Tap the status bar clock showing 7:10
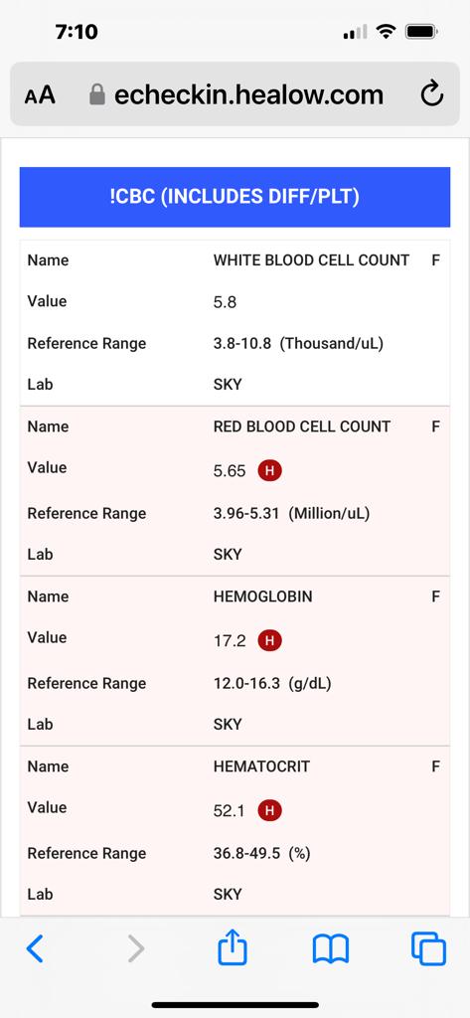The width and height of the screenshot is (470, 1018). pos(77,31)
